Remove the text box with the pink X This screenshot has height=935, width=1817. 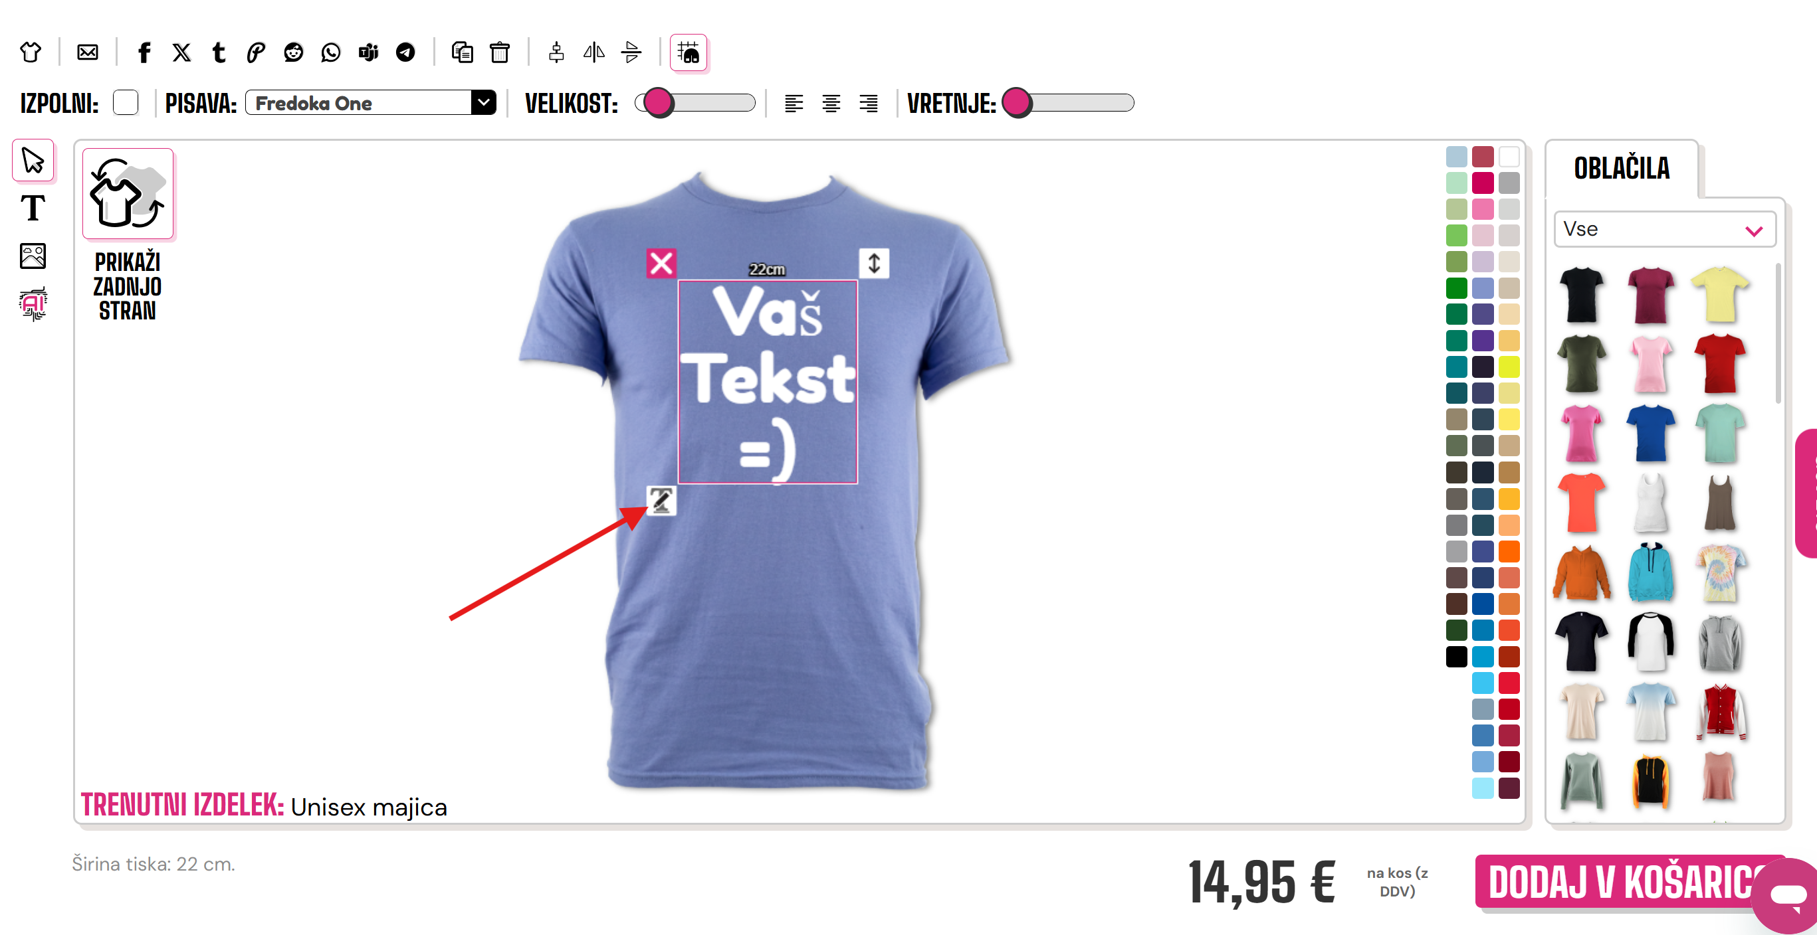661,264
